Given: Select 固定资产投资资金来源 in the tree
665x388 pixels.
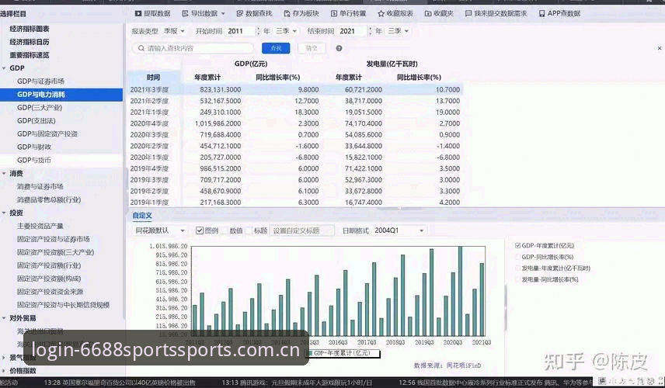Looking at the screenshot, I should point(50,292).
